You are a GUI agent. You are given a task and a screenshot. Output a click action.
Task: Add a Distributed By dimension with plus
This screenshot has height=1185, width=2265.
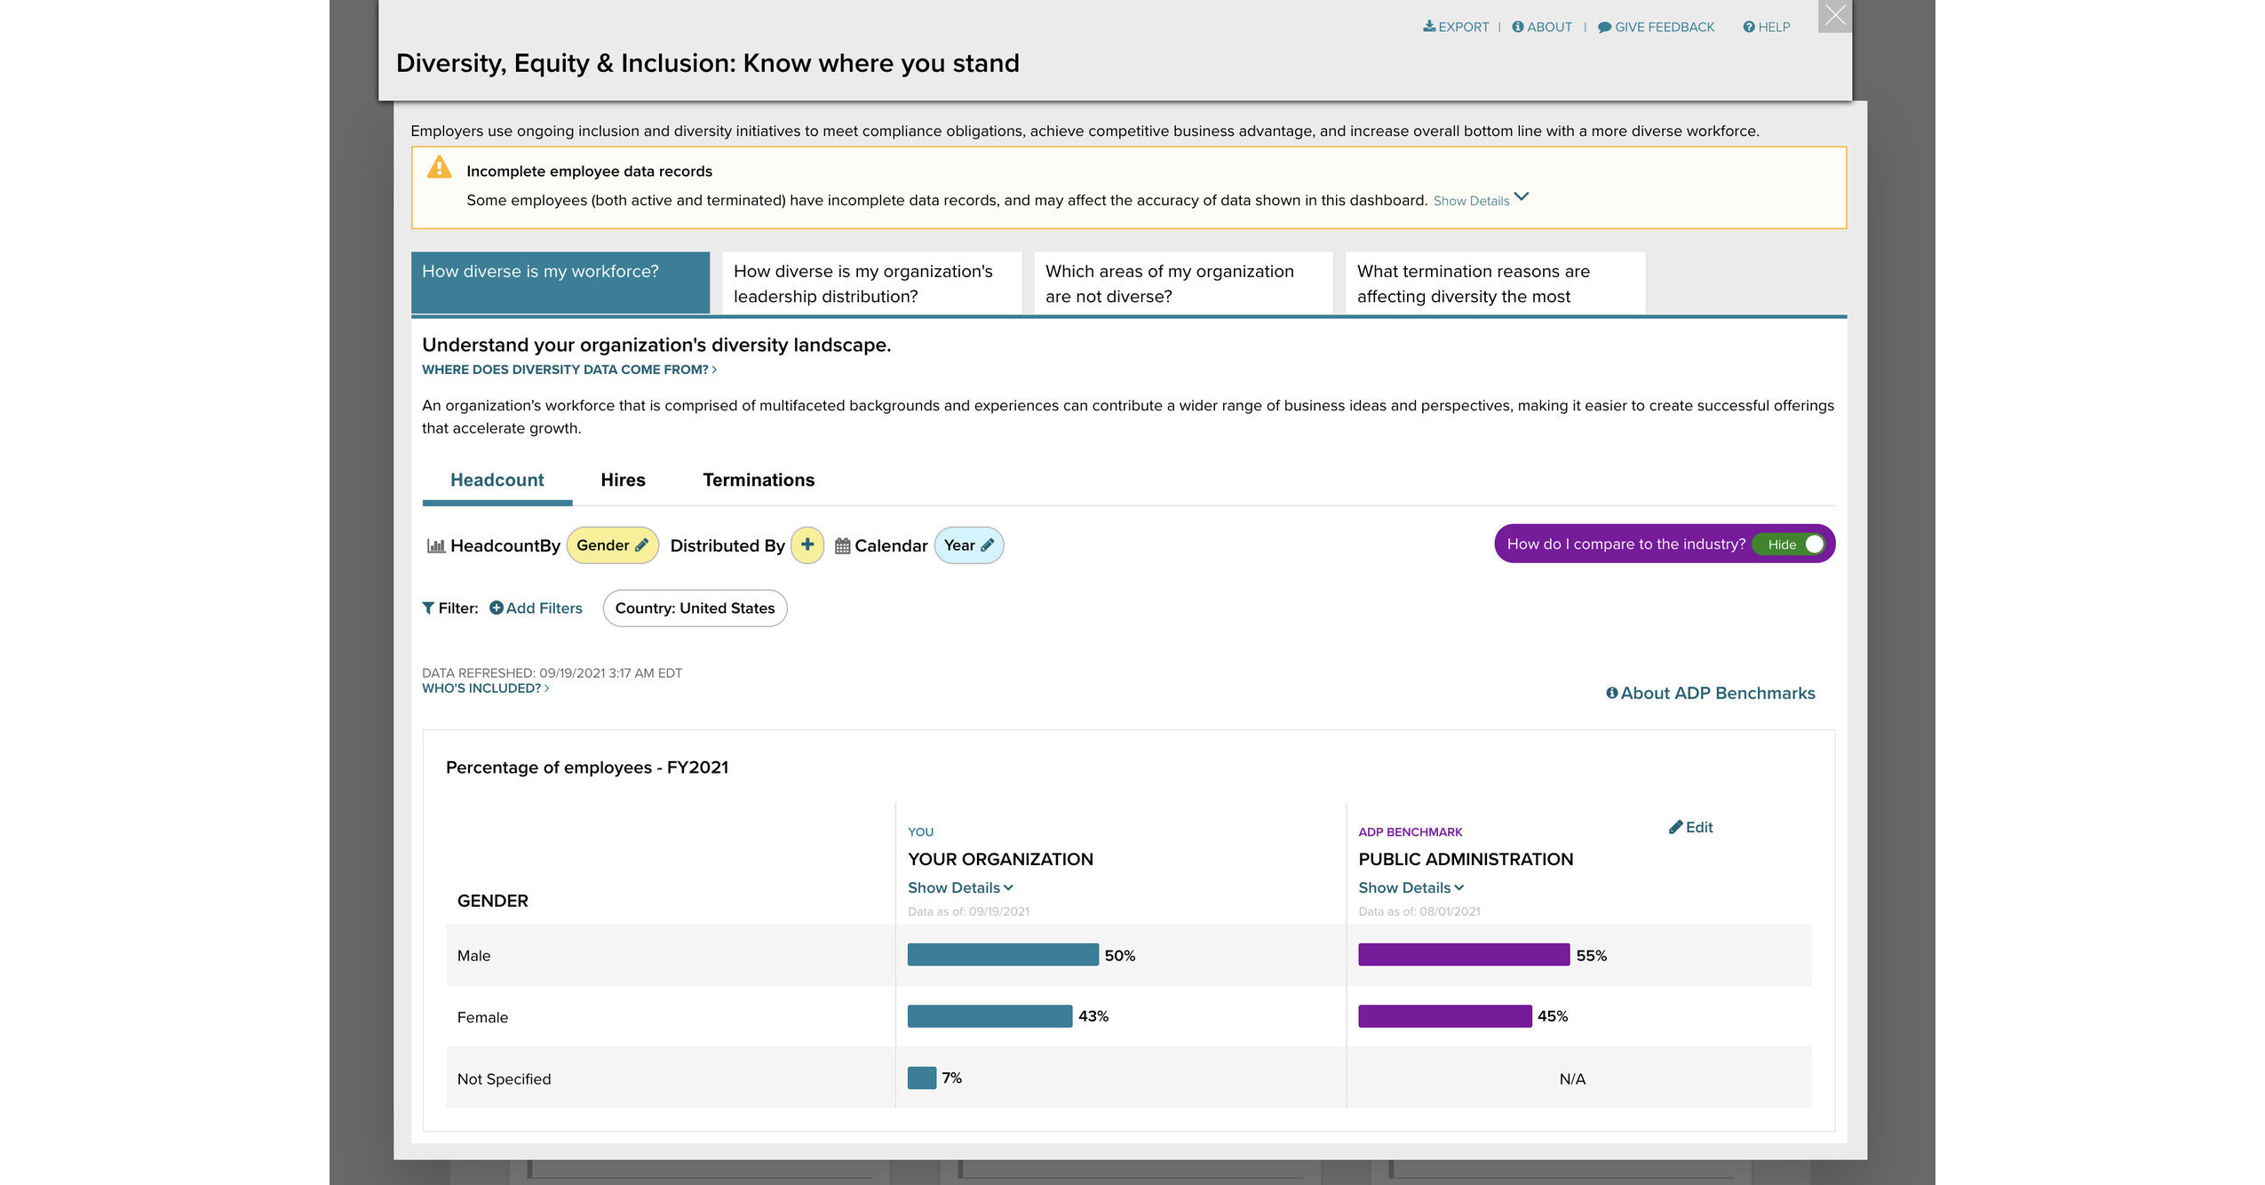tap(807, 545)
